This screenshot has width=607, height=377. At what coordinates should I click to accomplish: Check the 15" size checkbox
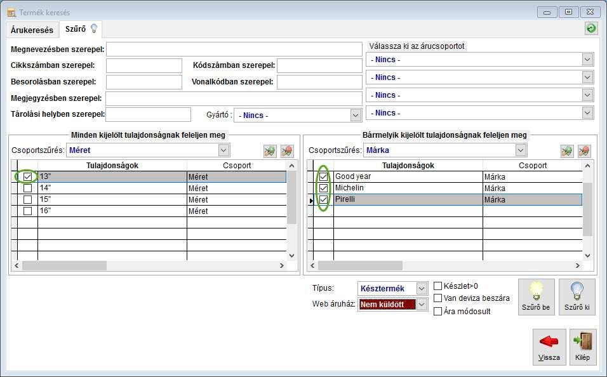(x=27, y=199)
